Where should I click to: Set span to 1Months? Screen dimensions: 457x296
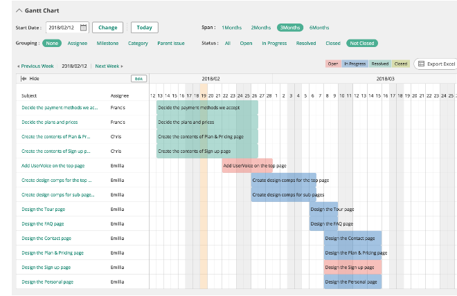[x=232, y=28]
